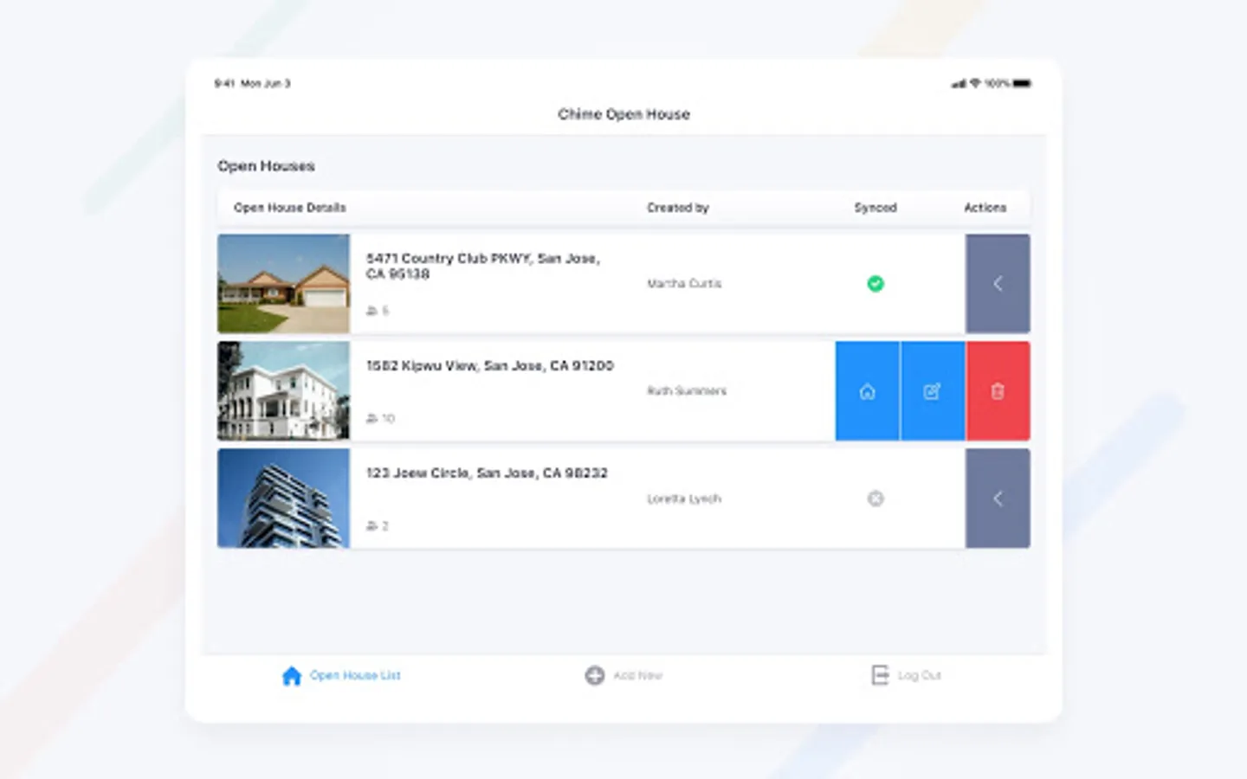Open the house icon action for Kipwu View
The height and width of the screenshot is (779, 1247).
coord(867,391)
